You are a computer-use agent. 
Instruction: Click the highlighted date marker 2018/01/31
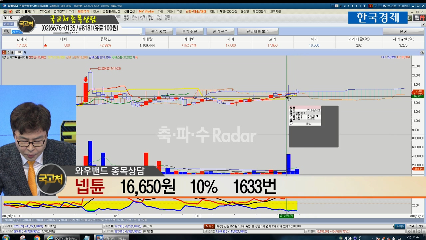click(286, 216)
